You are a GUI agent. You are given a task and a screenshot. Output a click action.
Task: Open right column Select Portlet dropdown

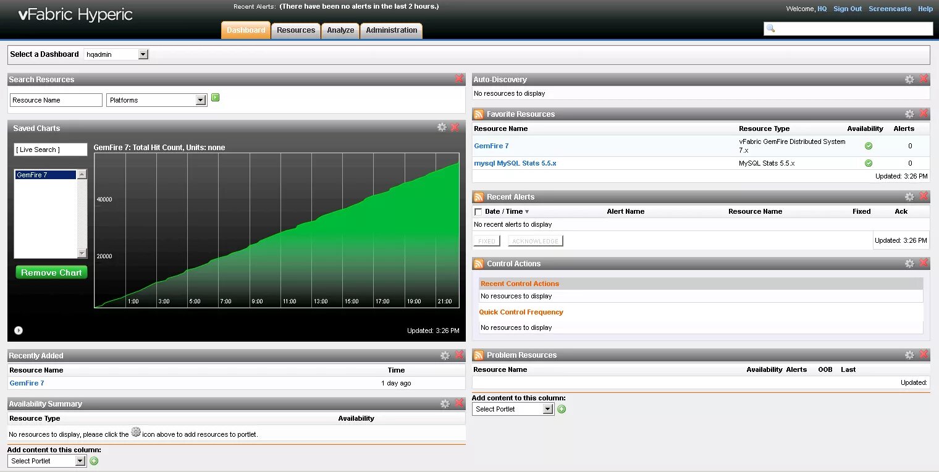click(x=513, y=409)
